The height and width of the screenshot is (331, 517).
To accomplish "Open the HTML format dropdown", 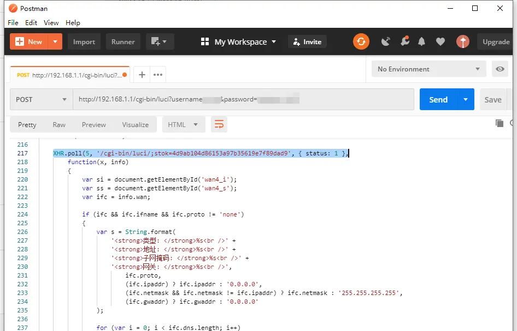I will pos(183,125).
